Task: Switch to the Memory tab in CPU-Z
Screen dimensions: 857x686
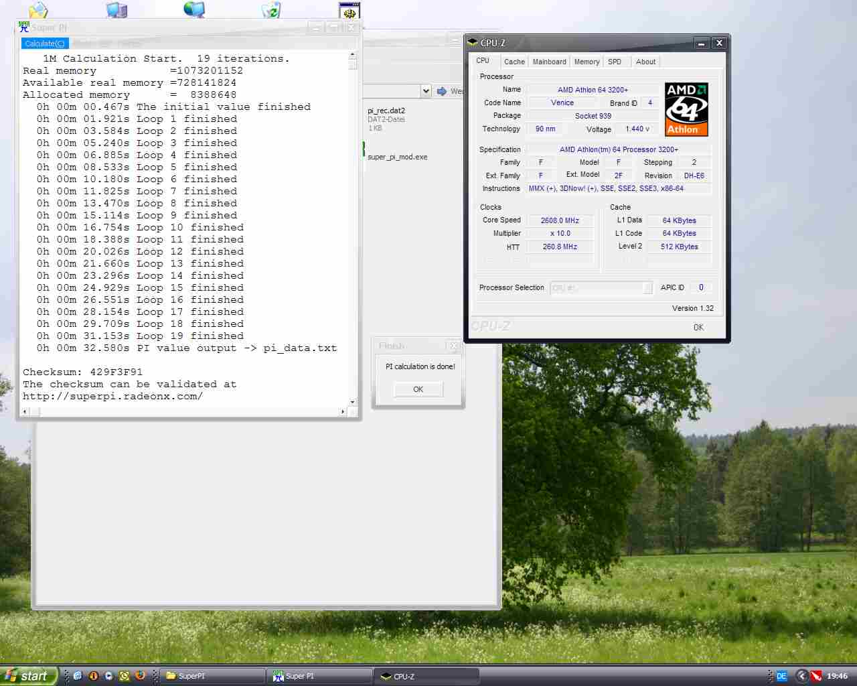Action: click(x=587, y=62)
